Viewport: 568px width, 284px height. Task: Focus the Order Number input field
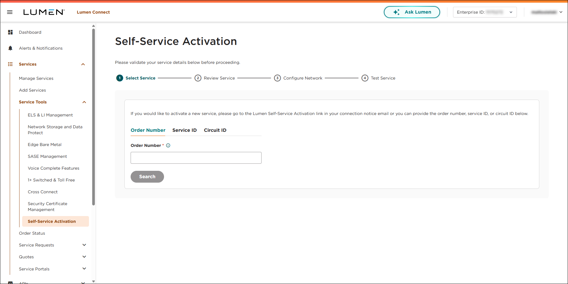(196, 158)
